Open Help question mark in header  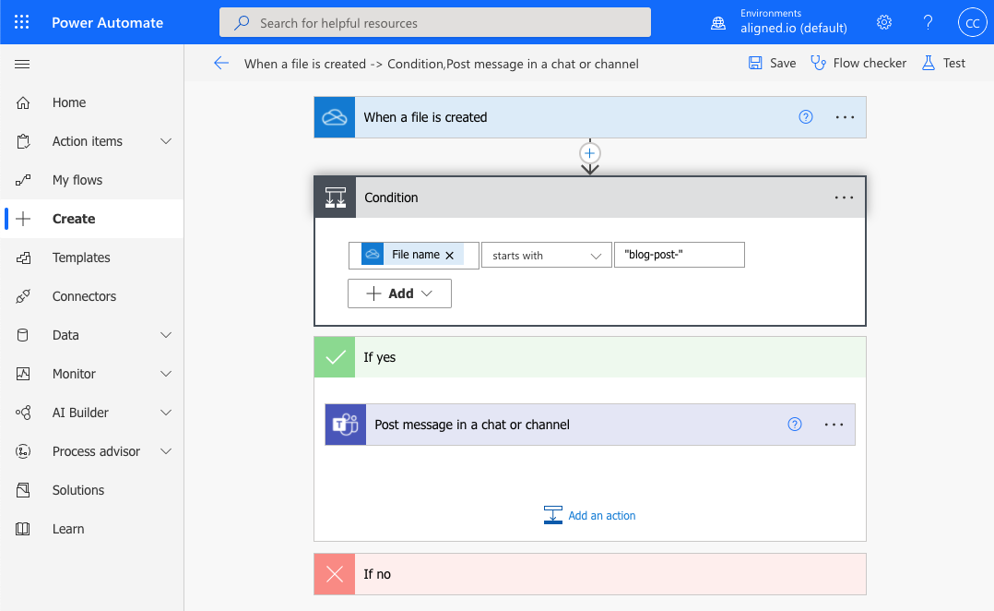[x=928, y=23]
